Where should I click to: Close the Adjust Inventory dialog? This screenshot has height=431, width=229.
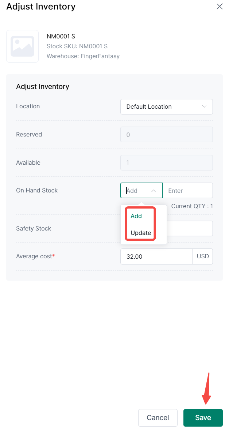coord(220,7)
